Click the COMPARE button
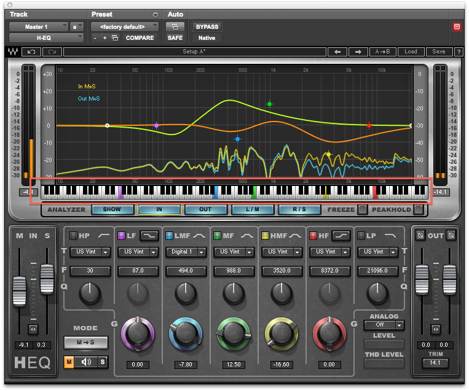The image size is (469, 391). pyautogui.click(x=140, y=38)
